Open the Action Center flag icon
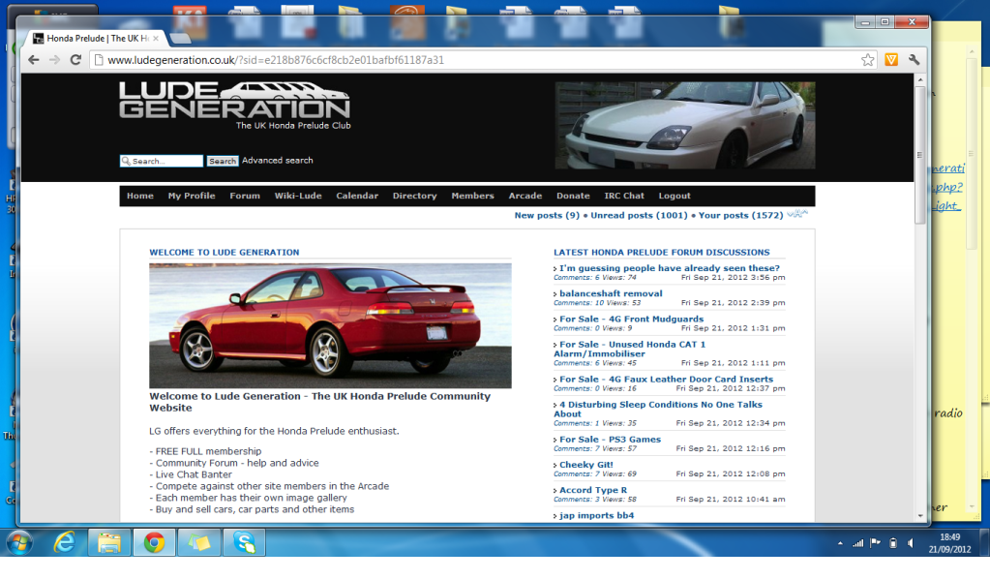 click(875, 543)
